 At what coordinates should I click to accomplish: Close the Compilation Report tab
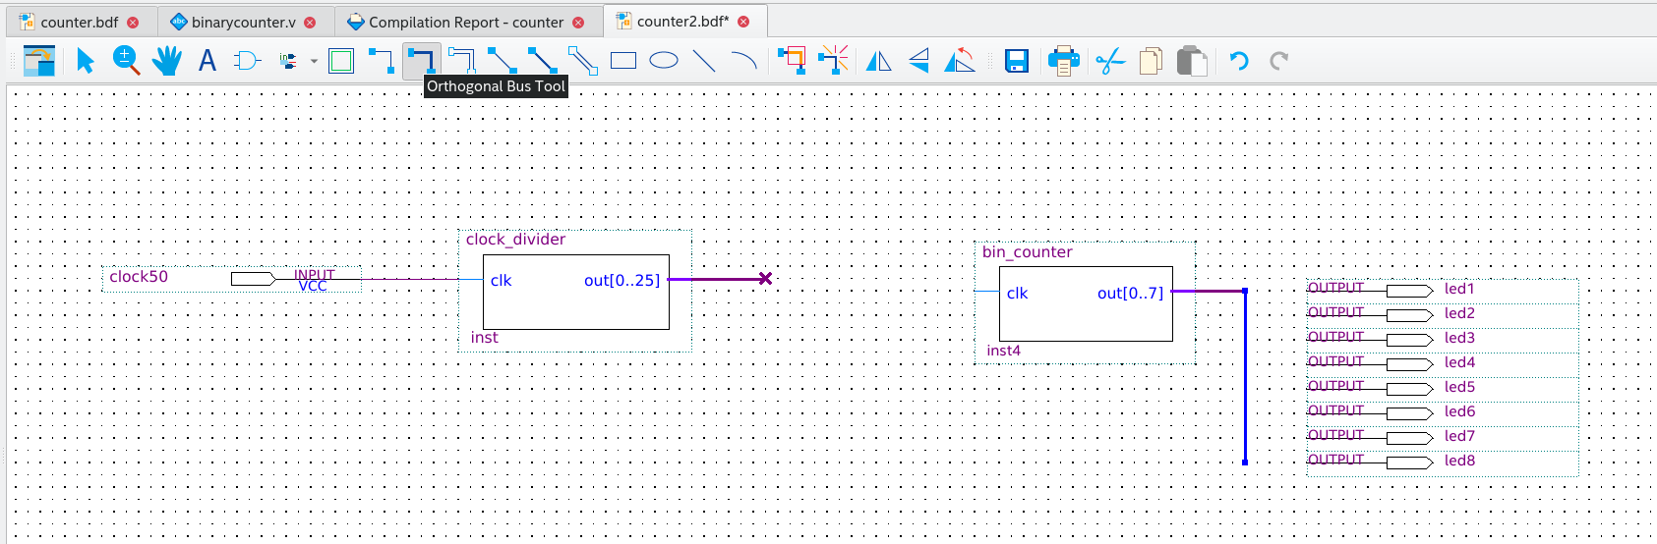578,22
